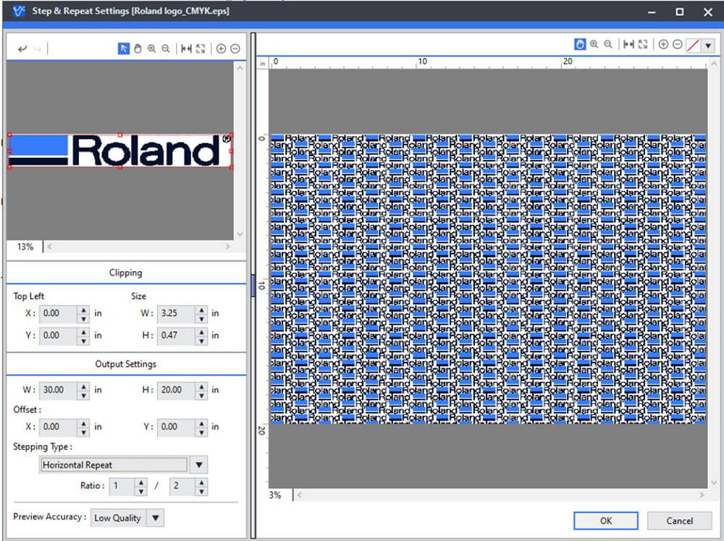Select zoom-in magnifier in output preview toolbar
This screenshot has height=541, width=724.
tap(594, 44)
